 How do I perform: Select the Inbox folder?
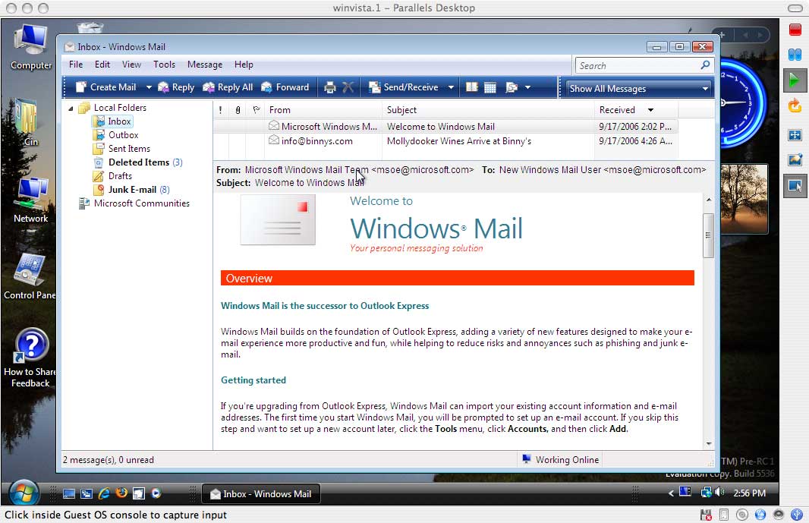point(119,121)
